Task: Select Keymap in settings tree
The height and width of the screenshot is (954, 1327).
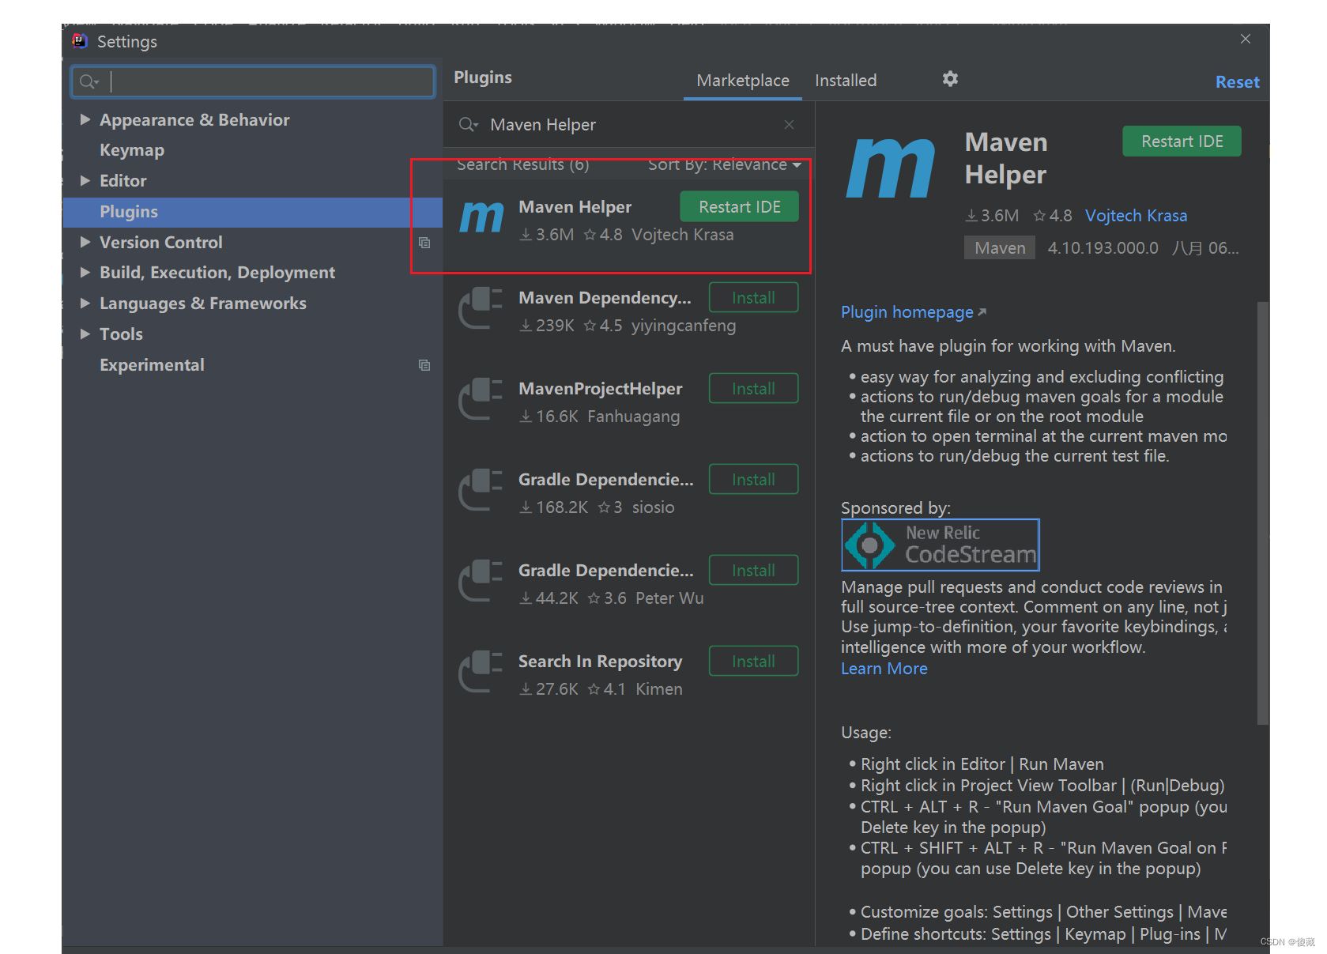Action: pyautogui.click(x=132, y=150)
